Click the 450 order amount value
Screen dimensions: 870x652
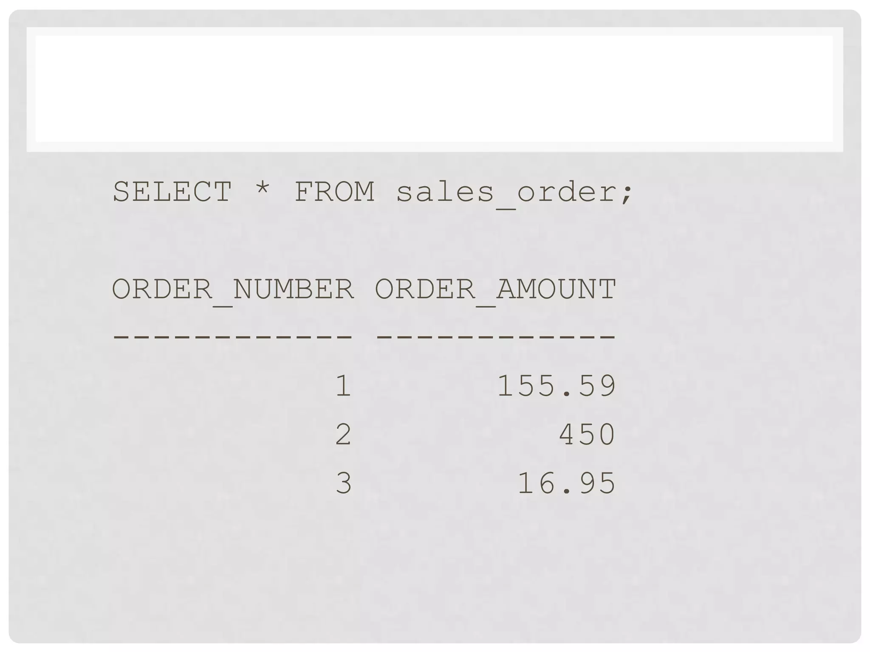tap(587, 435)
